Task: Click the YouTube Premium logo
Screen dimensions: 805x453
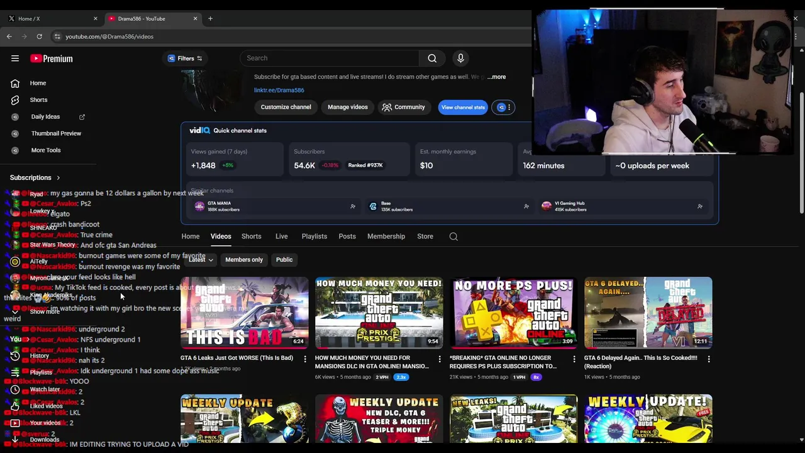Action: (x=52, y=59)
